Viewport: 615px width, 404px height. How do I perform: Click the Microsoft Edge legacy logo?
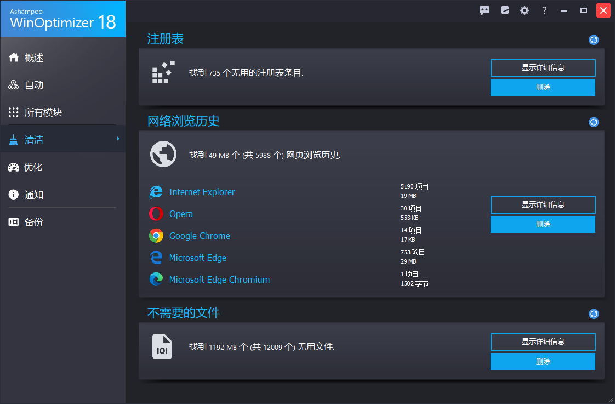tap(156, 258)
